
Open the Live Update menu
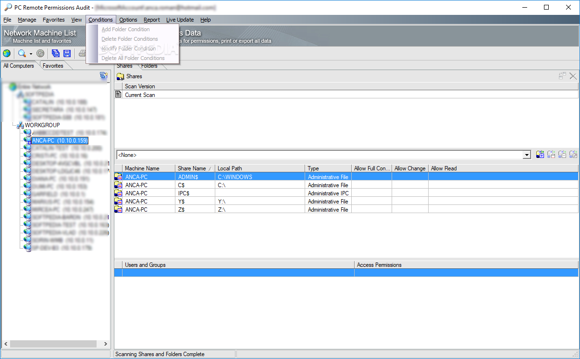180,20
